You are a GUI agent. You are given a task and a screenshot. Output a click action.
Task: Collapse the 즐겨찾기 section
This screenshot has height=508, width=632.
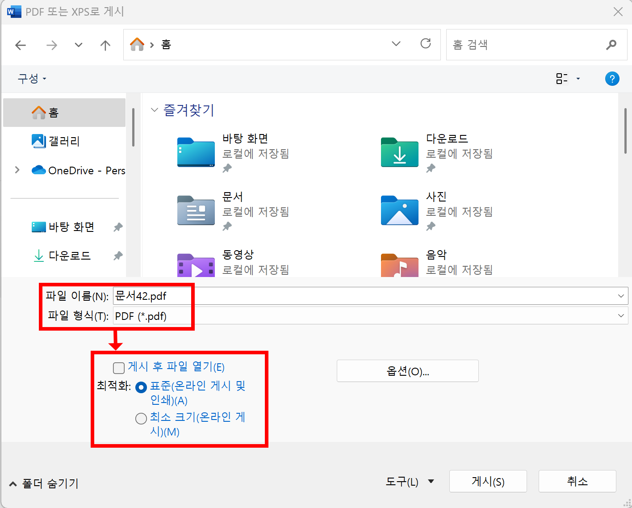[155, 110]
